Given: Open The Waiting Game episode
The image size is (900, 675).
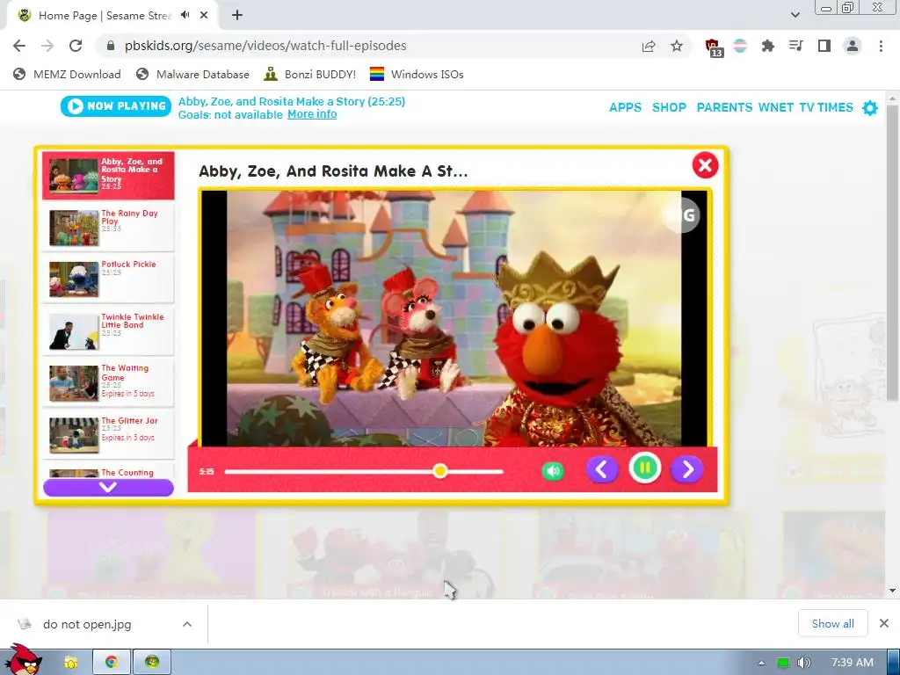Looking at the screenshot, I should 108,382.
